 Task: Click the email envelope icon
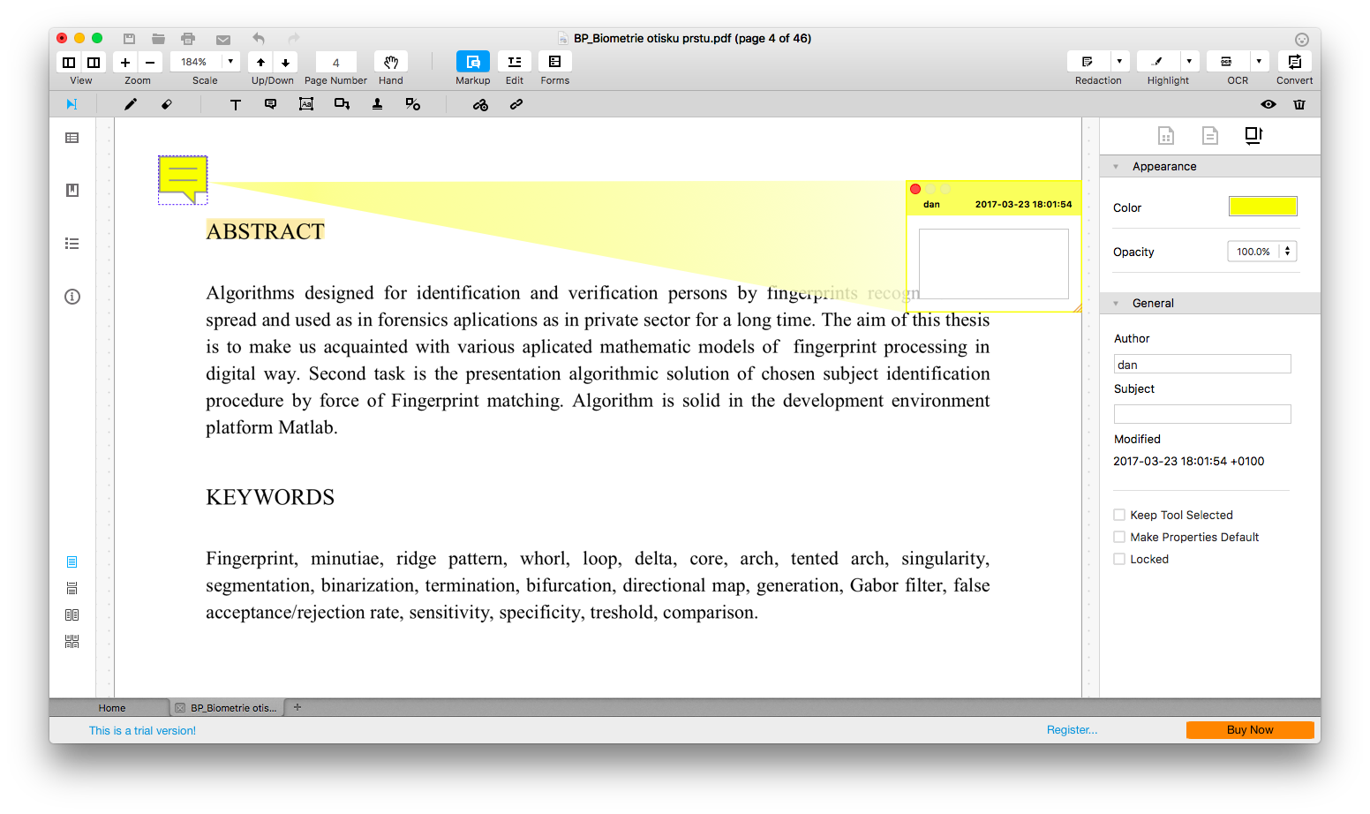pos(223,40)
